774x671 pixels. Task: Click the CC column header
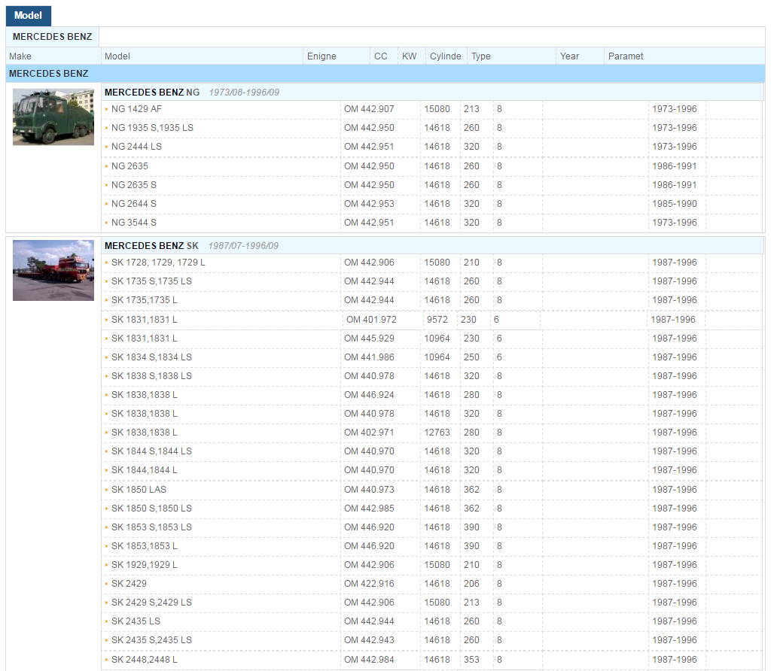tap(380, 56)
